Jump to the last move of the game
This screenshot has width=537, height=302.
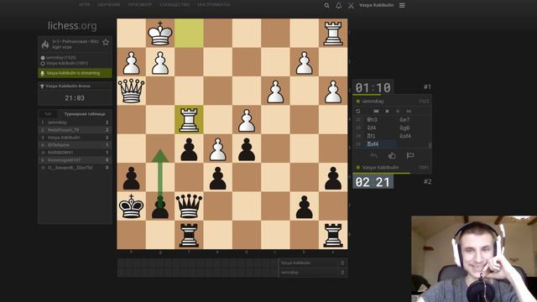pos(409,111)
